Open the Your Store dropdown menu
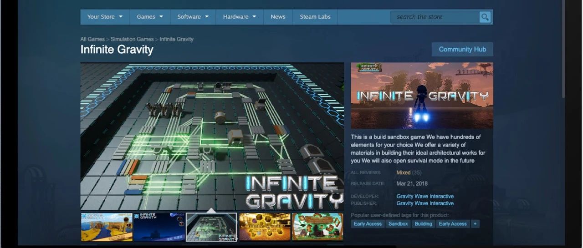This screenshot has width=583, height=248. click(x=105, y=17)
